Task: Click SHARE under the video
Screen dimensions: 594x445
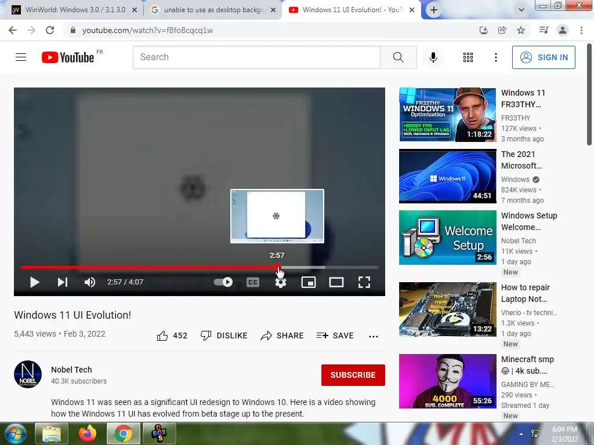Action: click(x=282, y=335)
